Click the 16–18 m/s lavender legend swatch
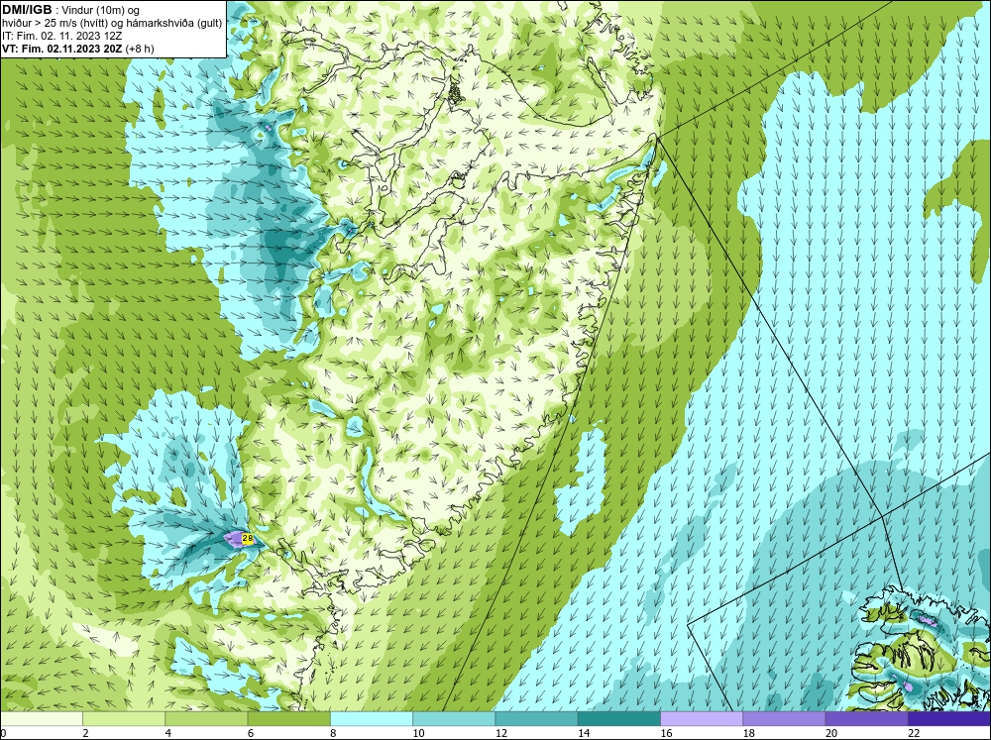Viewport: 991px width, 740px height. click(x=702, y=719)
